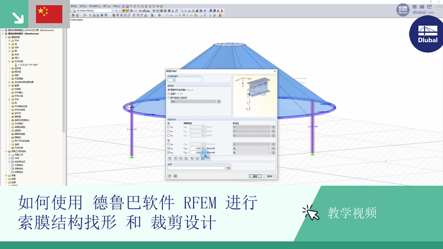
Task: Collapse the 荷载工况和组合 tree node
Action: pos(6,151)
